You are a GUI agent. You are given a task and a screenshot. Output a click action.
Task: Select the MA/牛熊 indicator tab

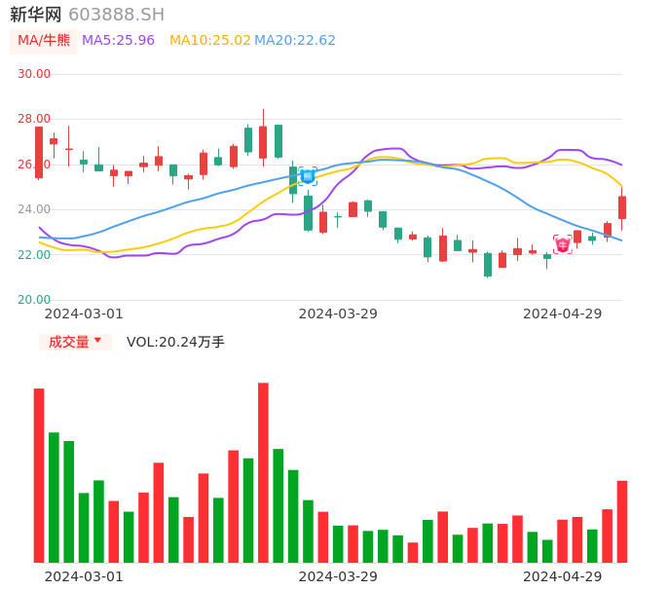(44, 41)
